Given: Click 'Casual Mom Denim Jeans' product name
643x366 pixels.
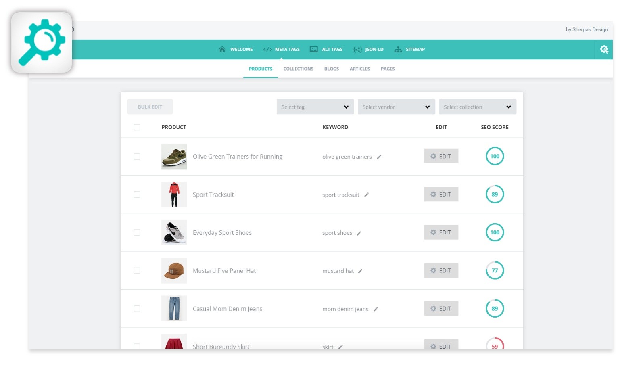Looking at the screenshot, I should pos(228,309).
